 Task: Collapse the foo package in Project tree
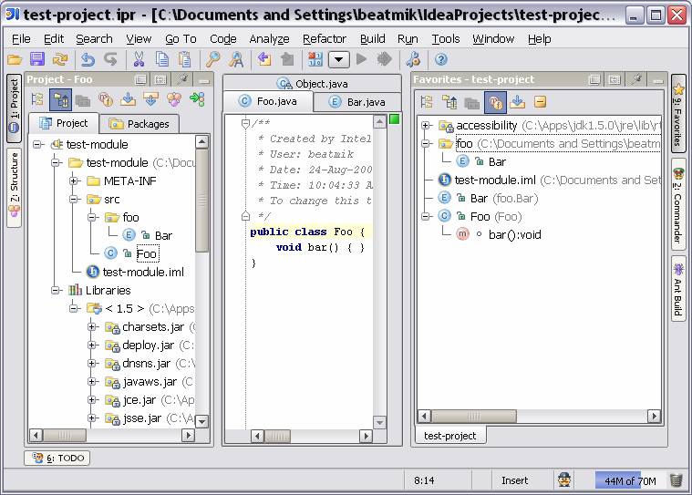coord(92,217)
